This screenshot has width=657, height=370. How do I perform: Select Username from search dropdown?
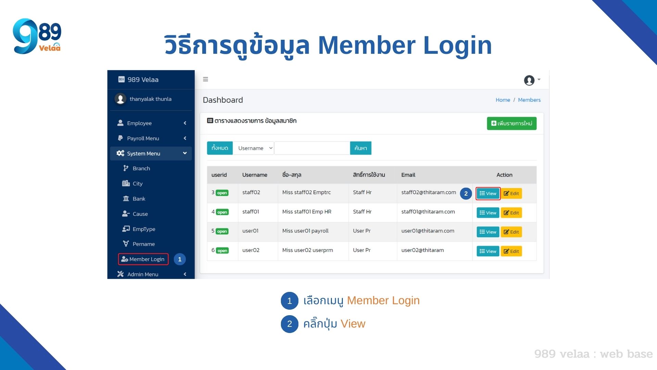254,148
